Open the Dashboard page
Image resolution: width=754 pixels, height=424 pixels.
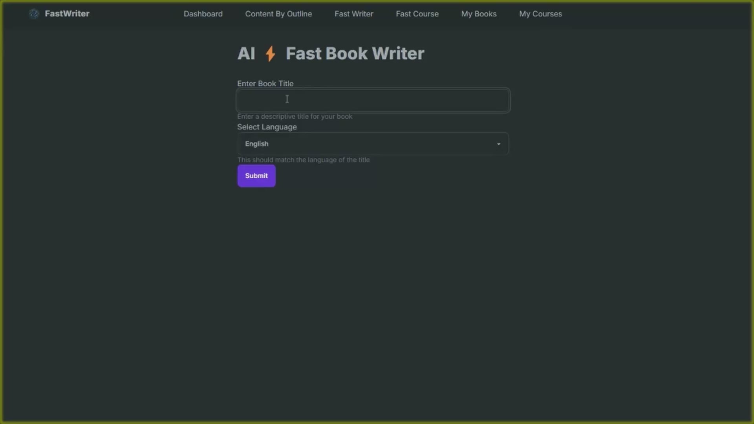tap(203, 14)
